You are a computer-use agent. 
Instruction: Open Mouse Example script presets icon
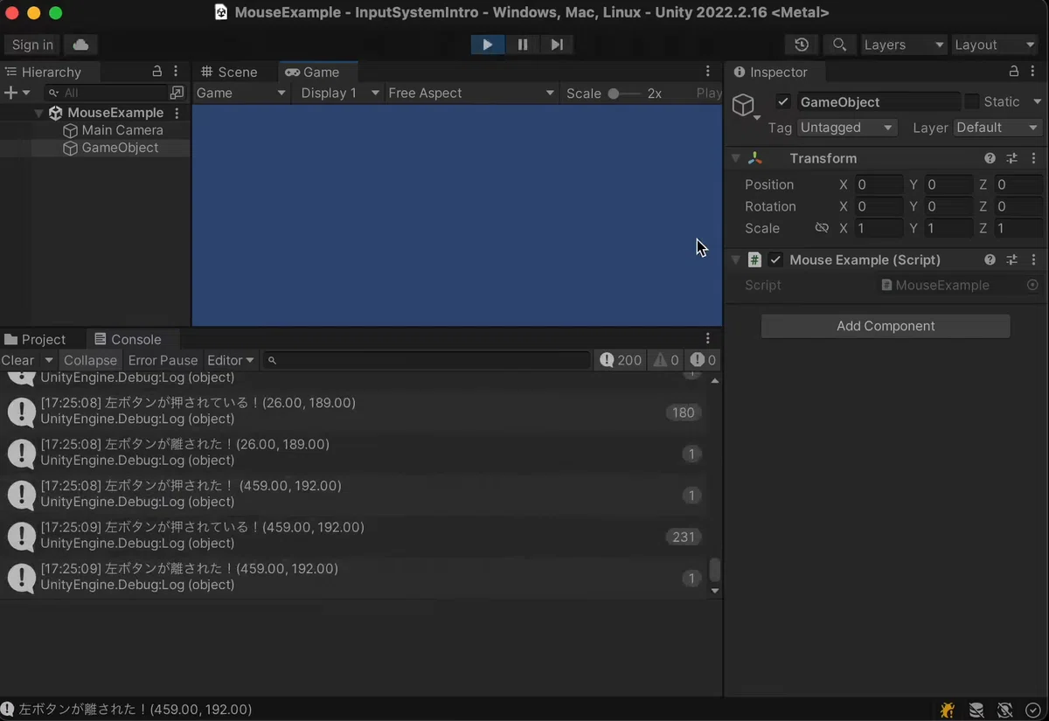[x=1011, y=260]
